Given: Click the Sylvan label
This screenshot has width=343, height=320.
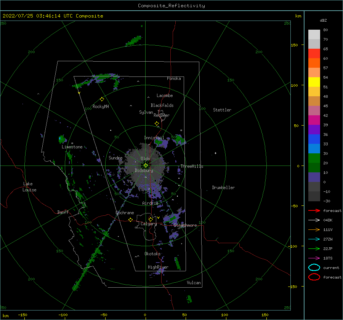Looking at the screenshot, I should coord(146,112).
